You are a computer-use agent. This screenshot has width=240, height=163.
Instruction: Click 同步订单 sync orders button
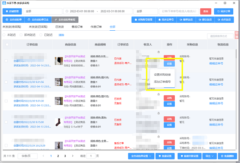[x=224, y=11]
